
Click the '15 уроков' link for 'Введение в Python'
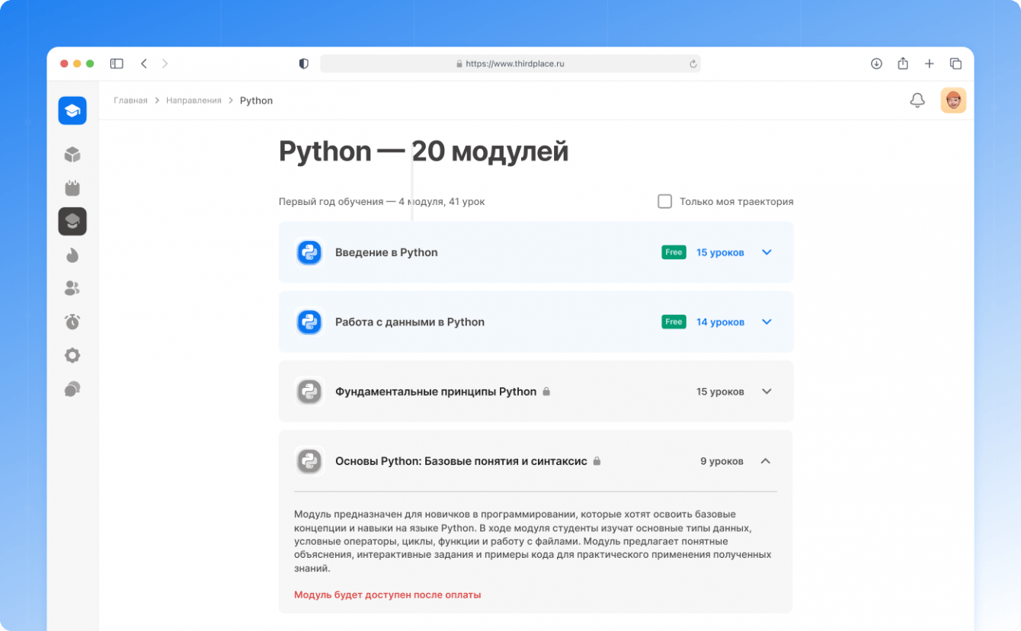click(x=720, y=252)
